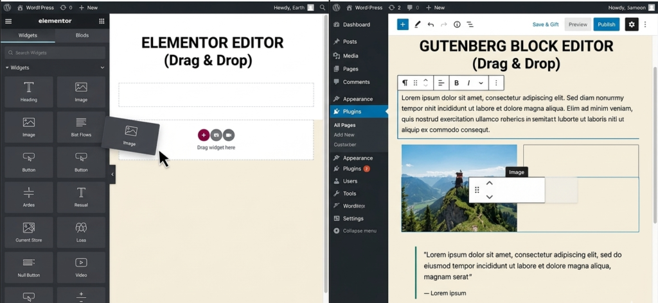Image resolution: width=658 pixels, height=303 pixels.
Task: Select the Resual text widget
Action: coord(81,197)
